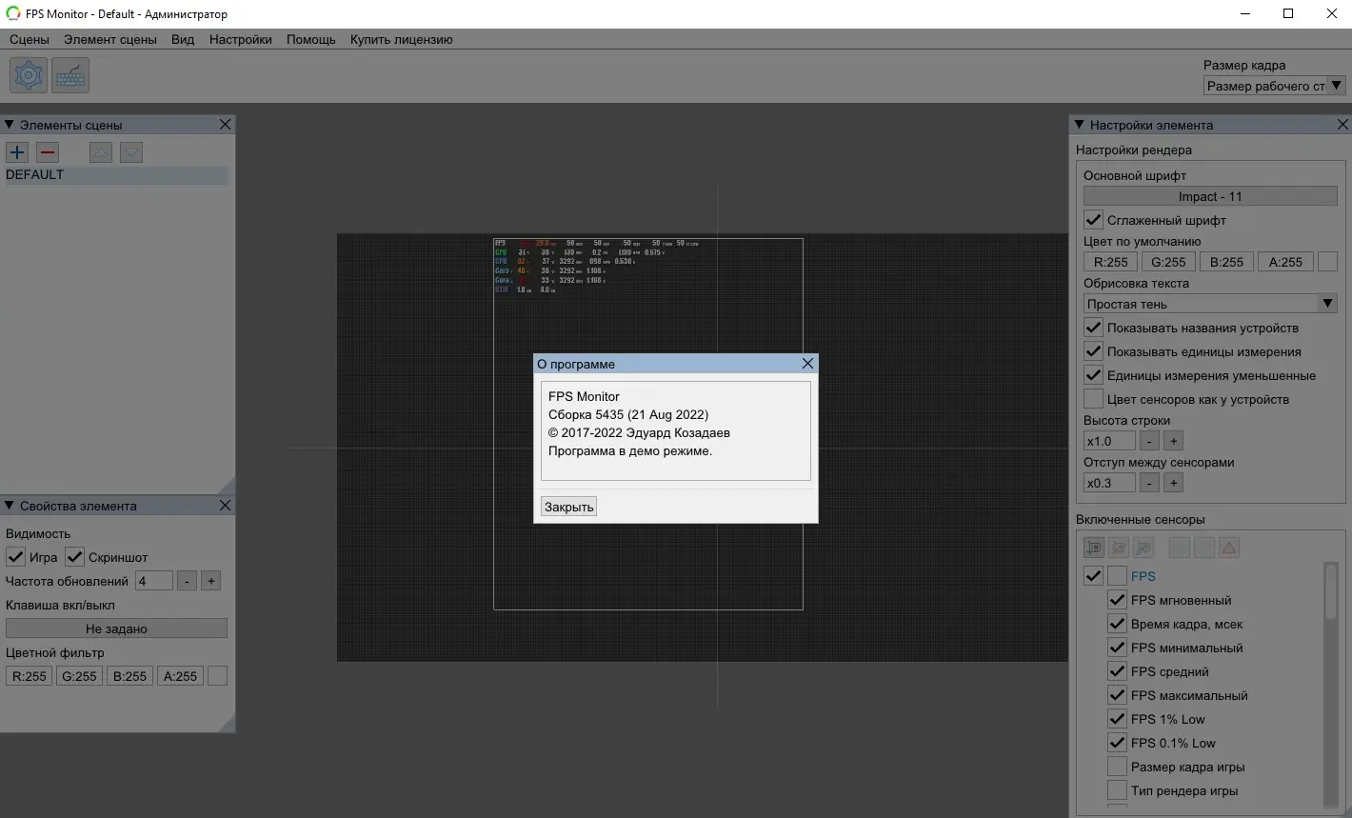Viewport: 1352px width, 818px height.
Task: Click the FPS Monitor logo in the title bar
Action: pos(13,13)
